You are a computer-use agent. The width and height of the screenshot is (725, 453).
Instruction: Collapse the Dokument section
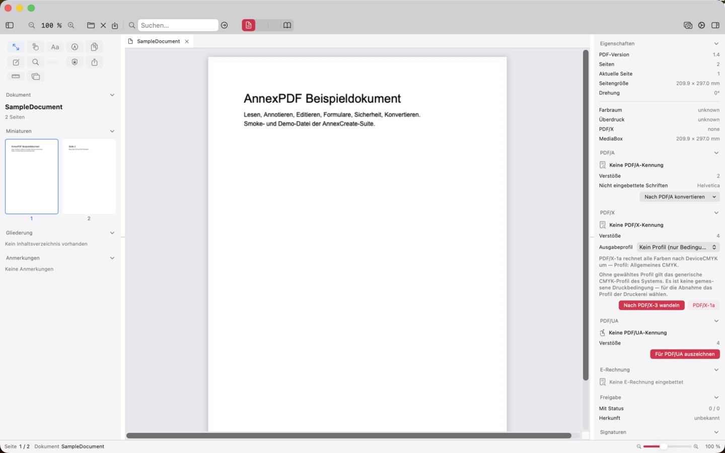click(x=112, y=95)
